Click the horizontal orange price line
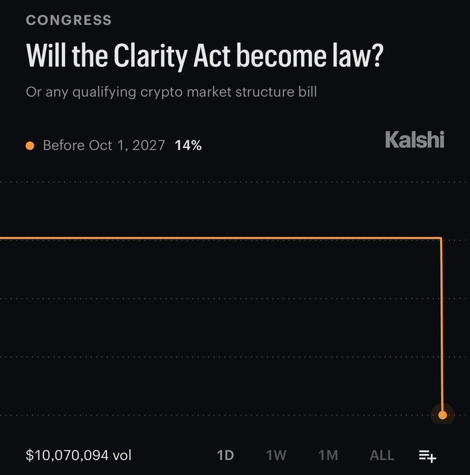Image resolution: width=470 pixels, height=475 pixels. point(221,238)
